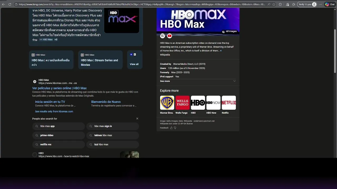Click the HBO result thumbnail image
This screenshot has width=337, height=189.
pyautogui.click(x=130, y=155)
